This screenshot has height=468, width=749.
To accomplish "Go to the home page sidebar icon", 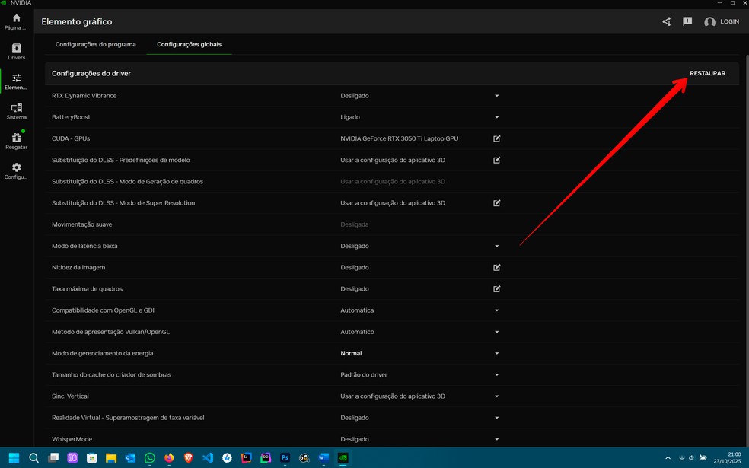I will point(17,21).
